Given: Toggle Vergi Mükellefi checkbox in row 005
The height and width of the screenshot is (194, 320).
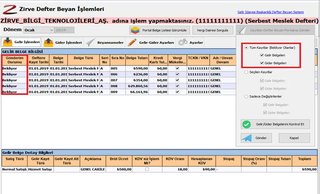Looking at the screenshot, I should click(x=177, y=68).
